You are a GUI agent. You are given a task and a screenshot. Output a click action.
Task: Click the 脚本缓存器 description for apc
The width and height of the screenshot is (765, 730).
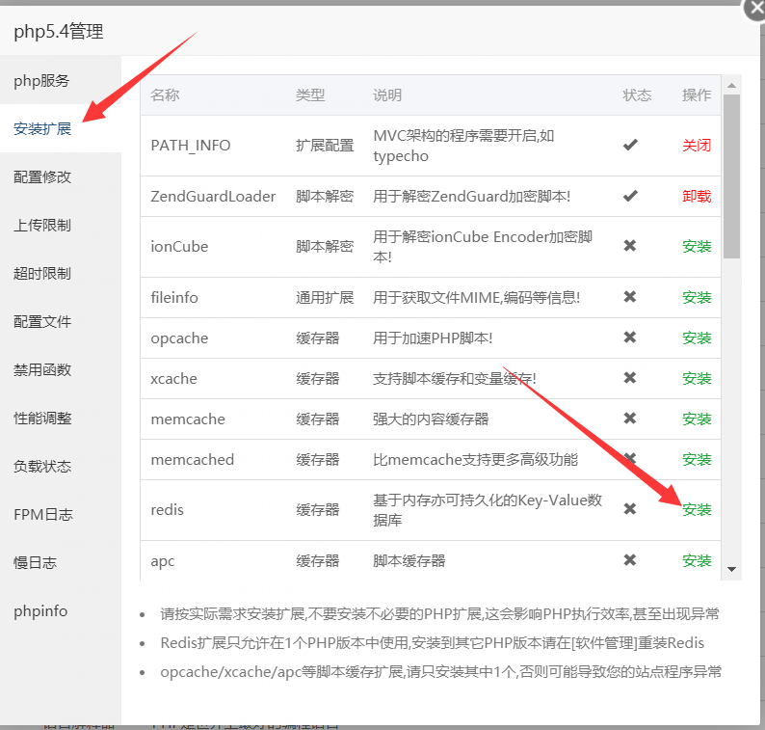[409, 560]
